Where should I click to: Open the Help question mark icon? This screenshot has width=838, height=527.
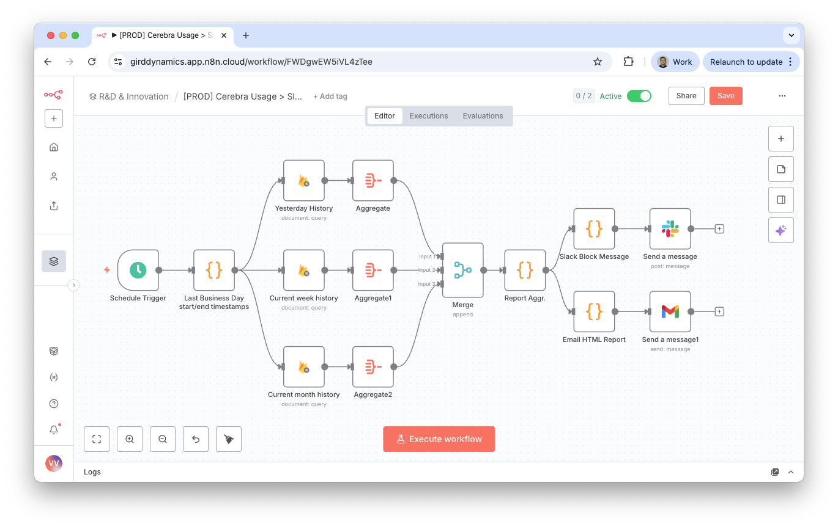(54, 404)
